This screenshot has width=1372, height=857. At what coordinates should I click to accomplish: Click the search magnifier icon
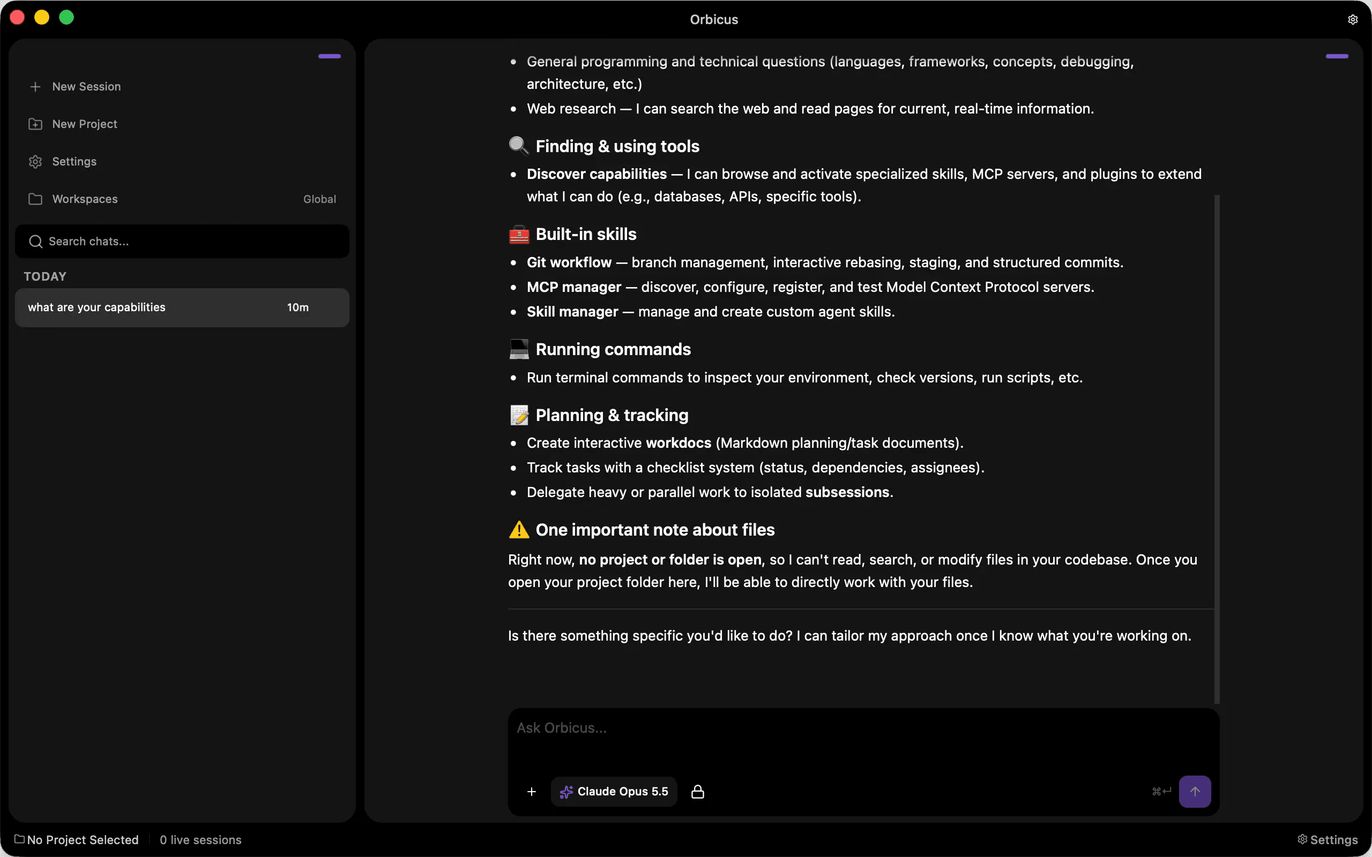(x=36, y=242)
